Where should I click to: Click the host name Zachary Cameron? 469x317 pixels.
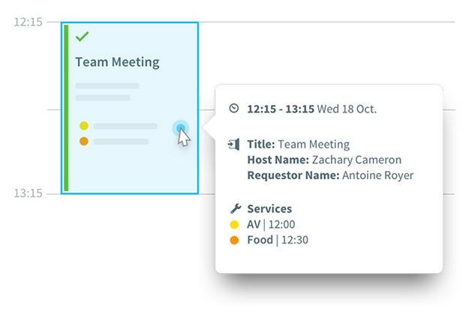coord(357,160)
